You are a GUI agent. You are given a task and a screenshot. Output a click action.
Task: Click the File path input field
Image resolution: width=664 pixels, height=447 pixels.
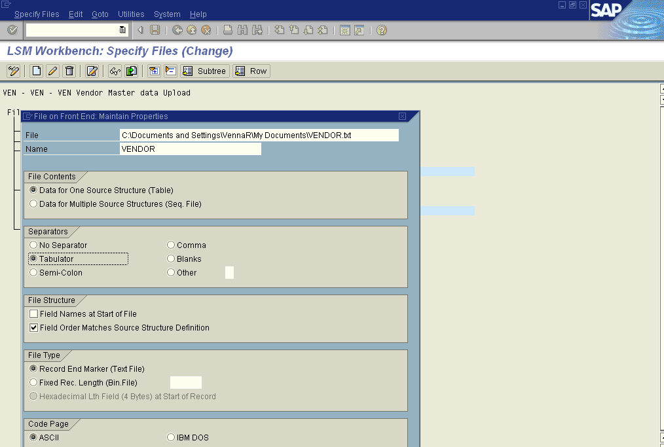(259, 135)
